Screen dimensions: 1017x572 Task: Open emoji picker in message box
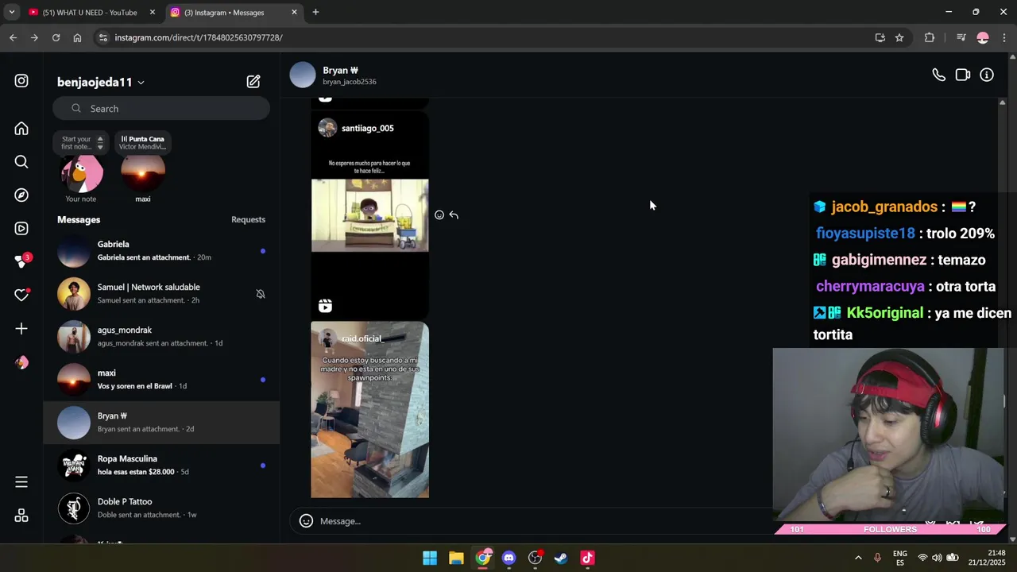(x=306, y=521)
